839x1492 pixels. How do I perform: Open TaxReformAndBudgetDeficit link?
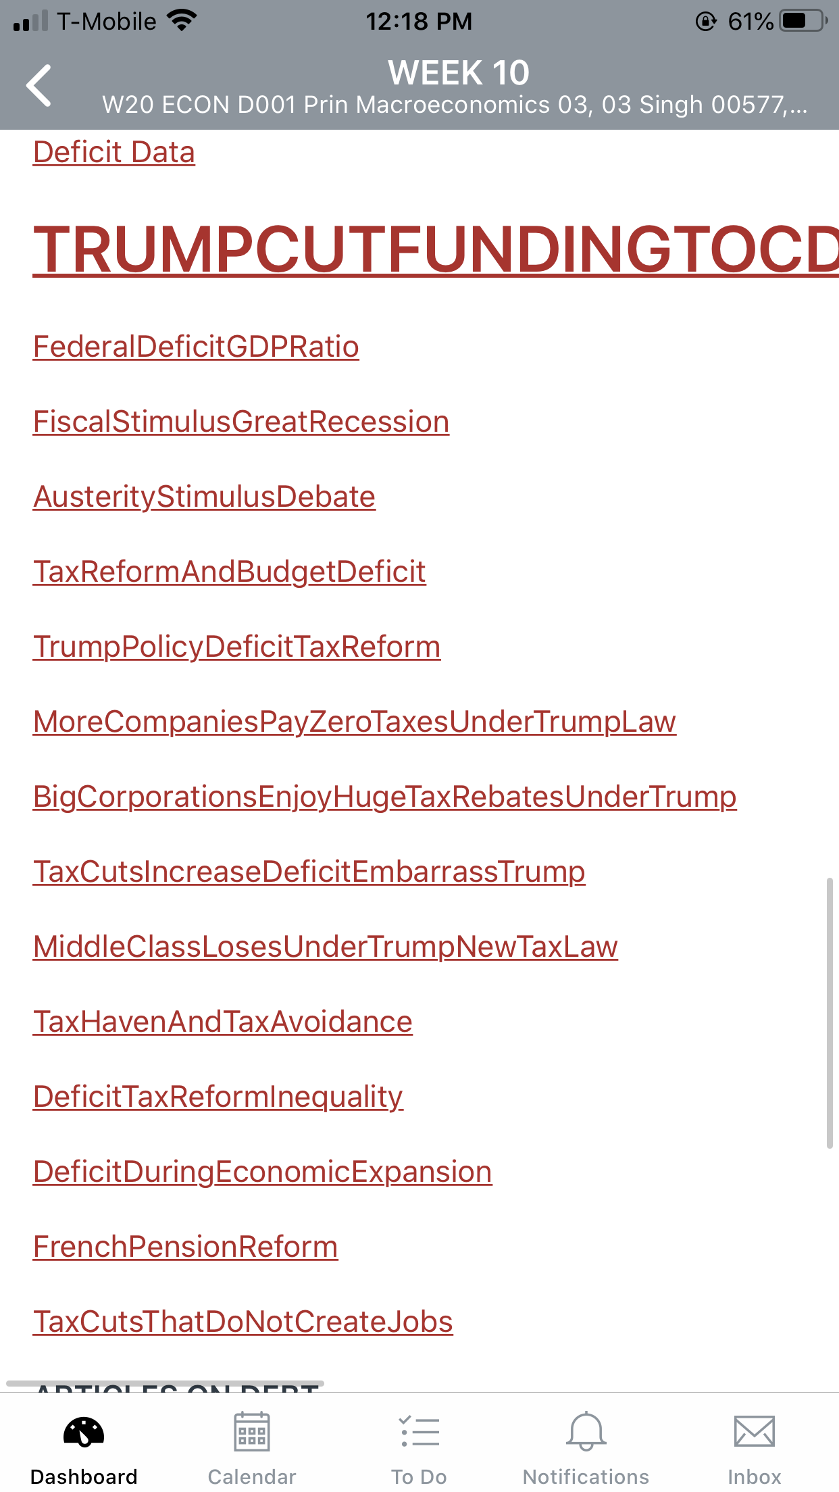230,572
